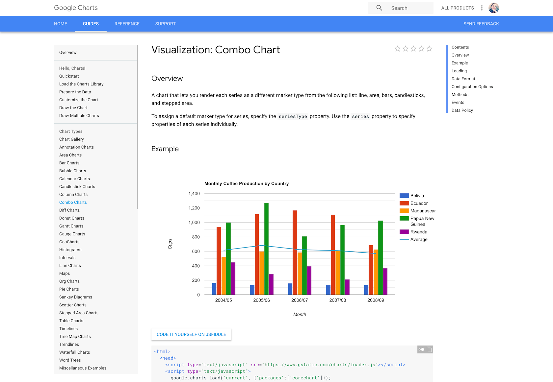Image resolution: width=553 pixels, height=382 pixels.
Task: Click the search magnifier icon
Action: [379, 8]
